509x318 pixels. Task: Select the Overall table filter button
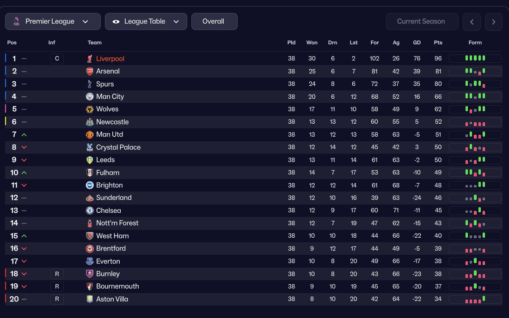point(214,21)
